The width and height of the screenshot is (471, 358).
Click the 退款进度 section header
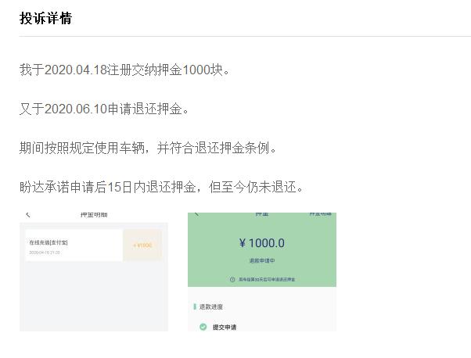[x=211, y=307]
